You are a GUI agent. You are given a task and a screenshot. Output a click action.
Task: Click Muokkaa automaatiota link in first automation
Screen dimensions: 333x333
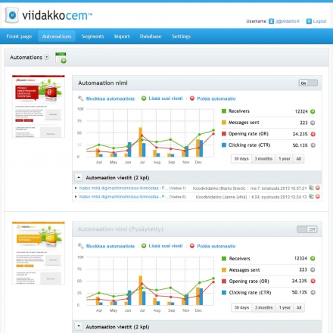pos(110,98)
